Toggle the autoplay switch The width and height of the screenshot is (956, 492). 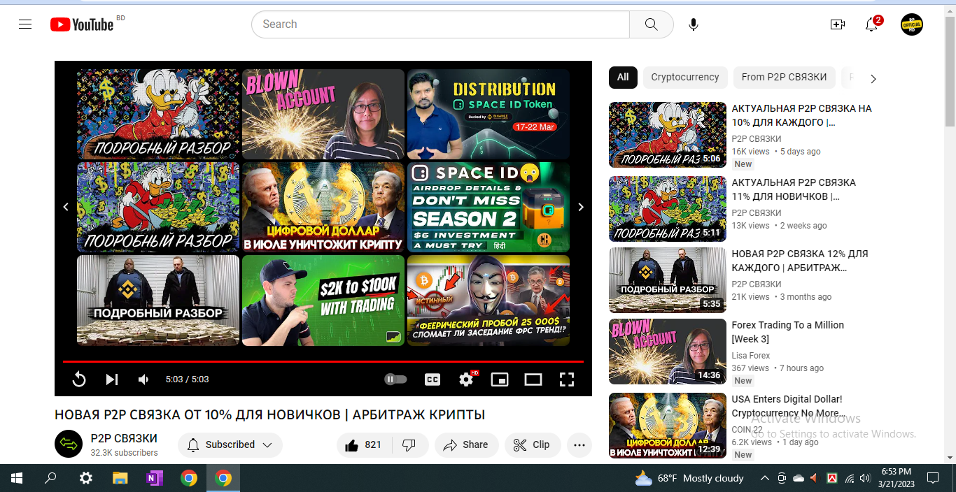click(x=395, y=379)
